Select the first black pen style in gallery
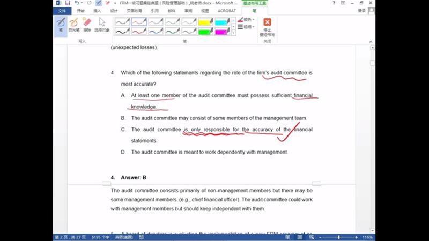 tap(122, 22)
